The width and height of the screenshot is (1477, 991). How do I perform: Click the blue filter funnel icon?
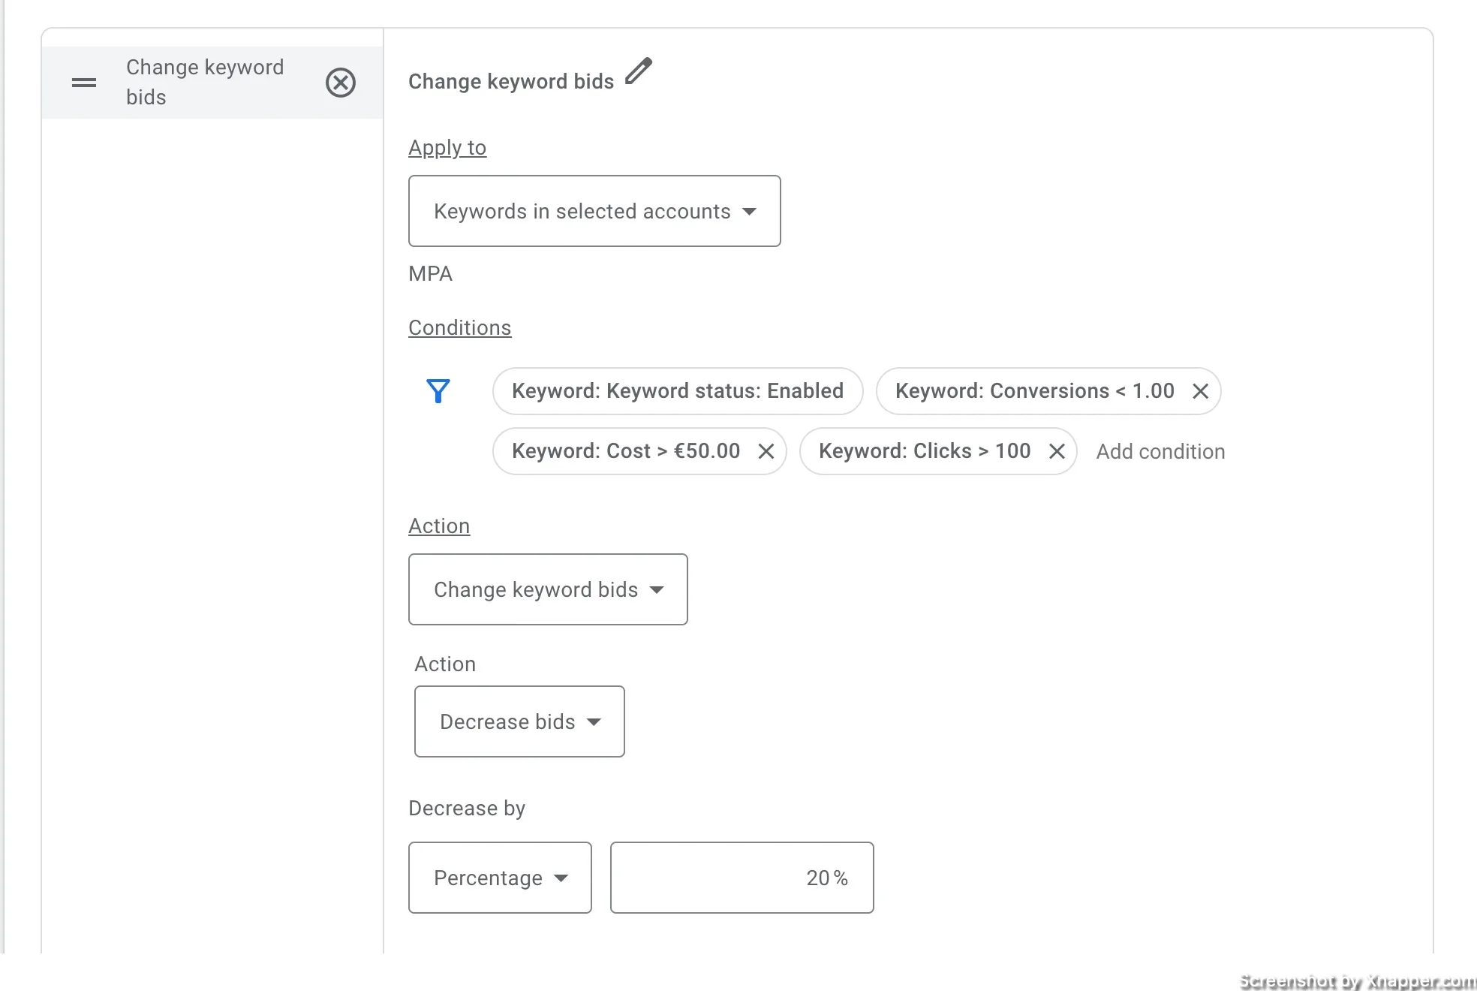(x=438, y=391)
